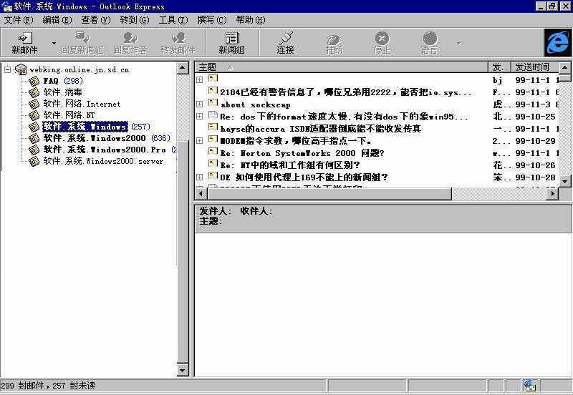
Task: Open the 软件.网络.NT newsgroup
Action: click(x=69, y=115)
